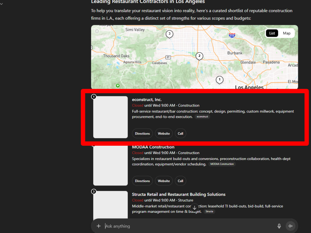Click the Burbank label on map
The width and height of the screenshot is (311, 233).
(x=235, y=53)
